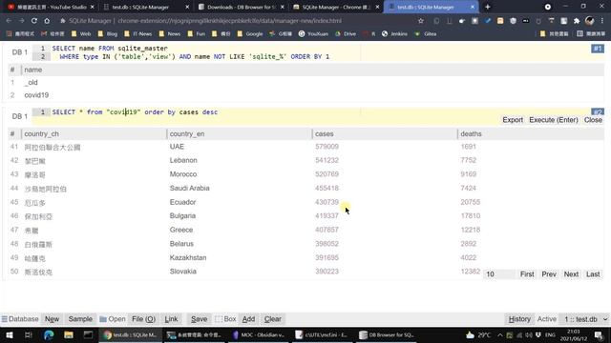Image resolution: width=611 pixels, height=343 pixels.
Task: Click the browser back arrow
Action: pos(9,21)
